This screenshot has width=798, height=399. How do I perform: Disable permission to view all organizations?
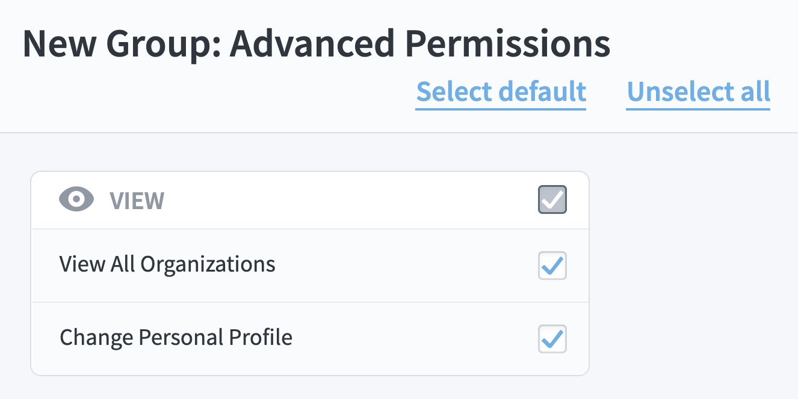tap(552, 266)
